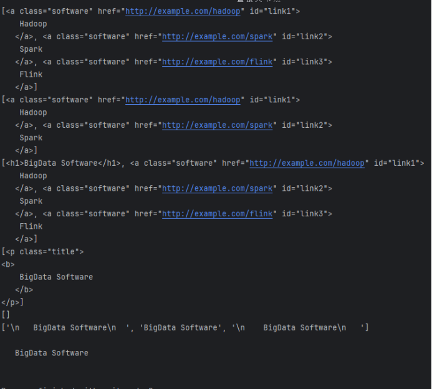Open the last example.com/flink link in the output
The width and height of the screenshot is (432, 389).
tap(217, 214)
